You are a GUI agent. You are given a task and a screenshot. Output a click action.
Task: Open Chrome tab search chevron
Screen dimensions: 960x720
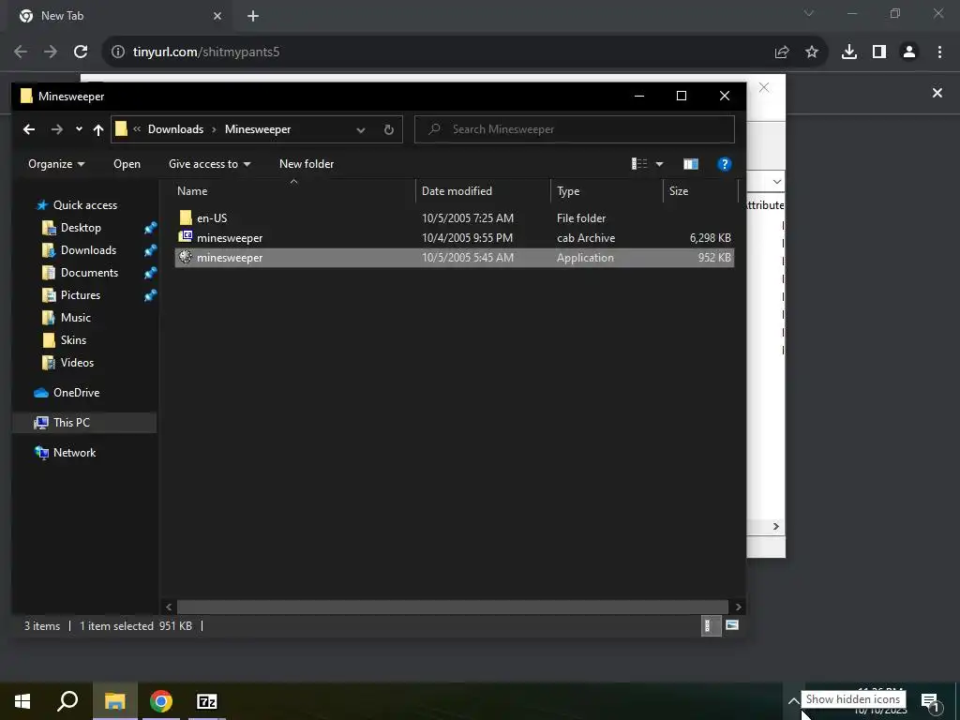(x=809, y=13)
